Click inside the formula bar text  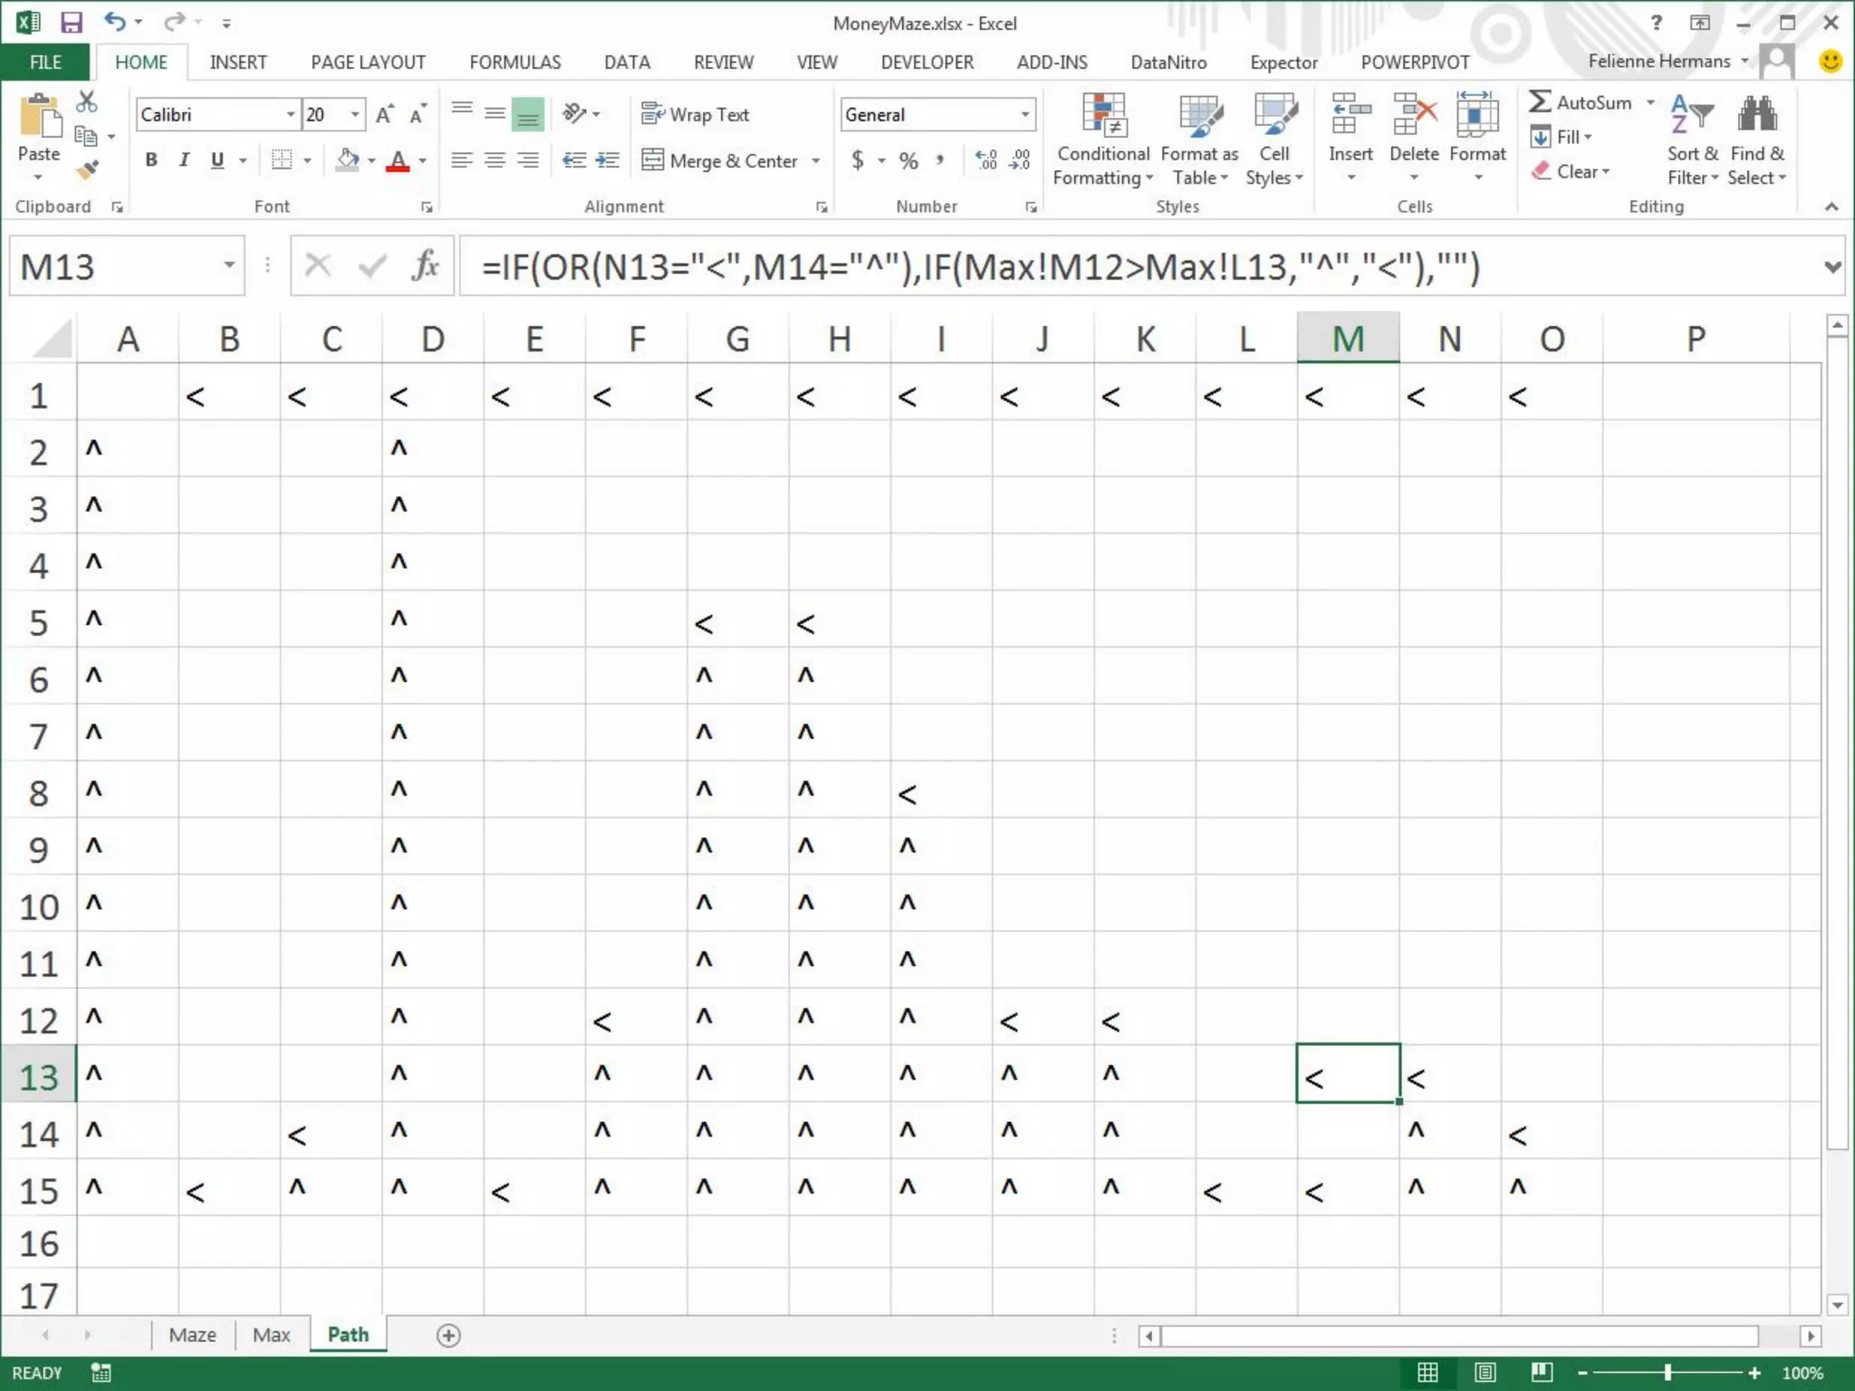click(x=978, y=267)
